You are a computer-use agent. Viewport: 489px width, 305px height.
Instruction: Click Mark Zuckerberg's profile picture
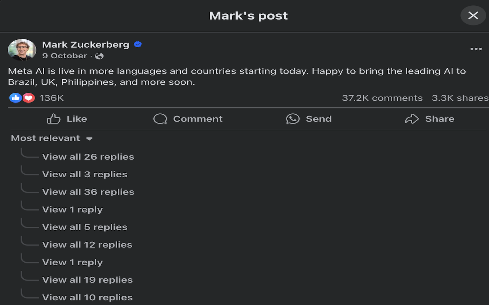click(22, 50)
